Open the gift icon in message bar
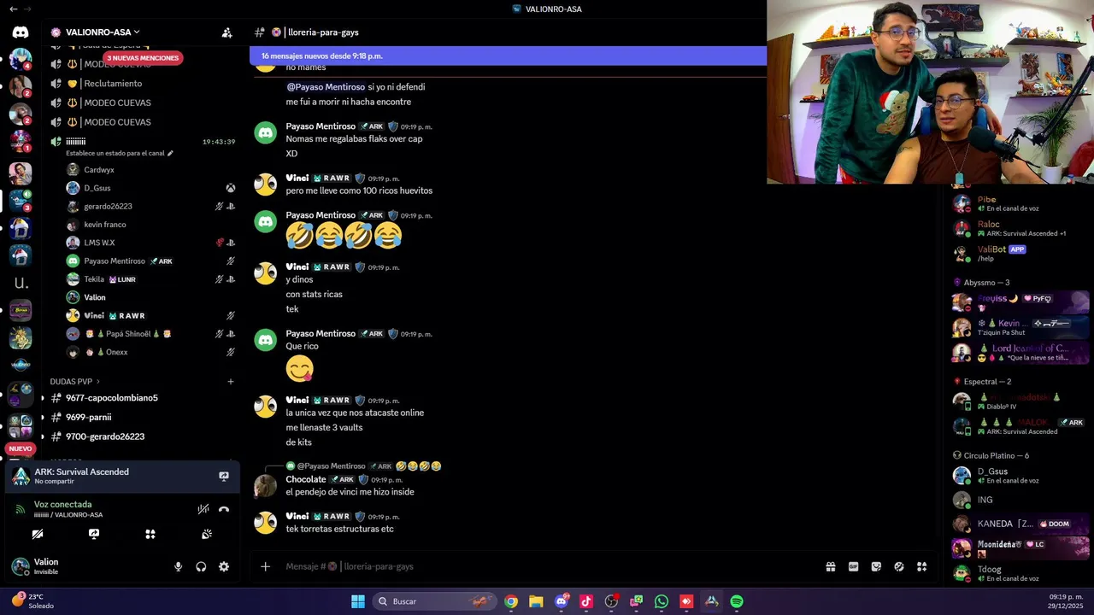Screen dimensions: 1094x615 (830, 566)
